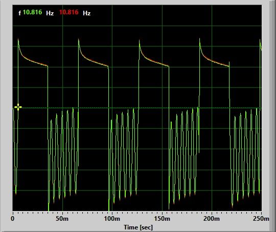Screen dimensions: 276x232
Task: Click the Hz unit after the red readout
Action: click(x=86, y=13)
